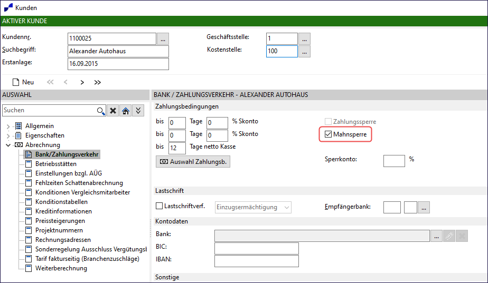The image size is (488, 283).
Task: Create new record with Neu
Action: point(23,82)
